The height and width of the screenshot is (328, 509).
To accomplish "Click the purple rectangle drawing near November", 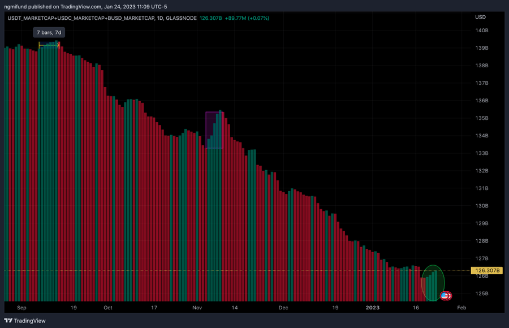I will coord(214,130).
